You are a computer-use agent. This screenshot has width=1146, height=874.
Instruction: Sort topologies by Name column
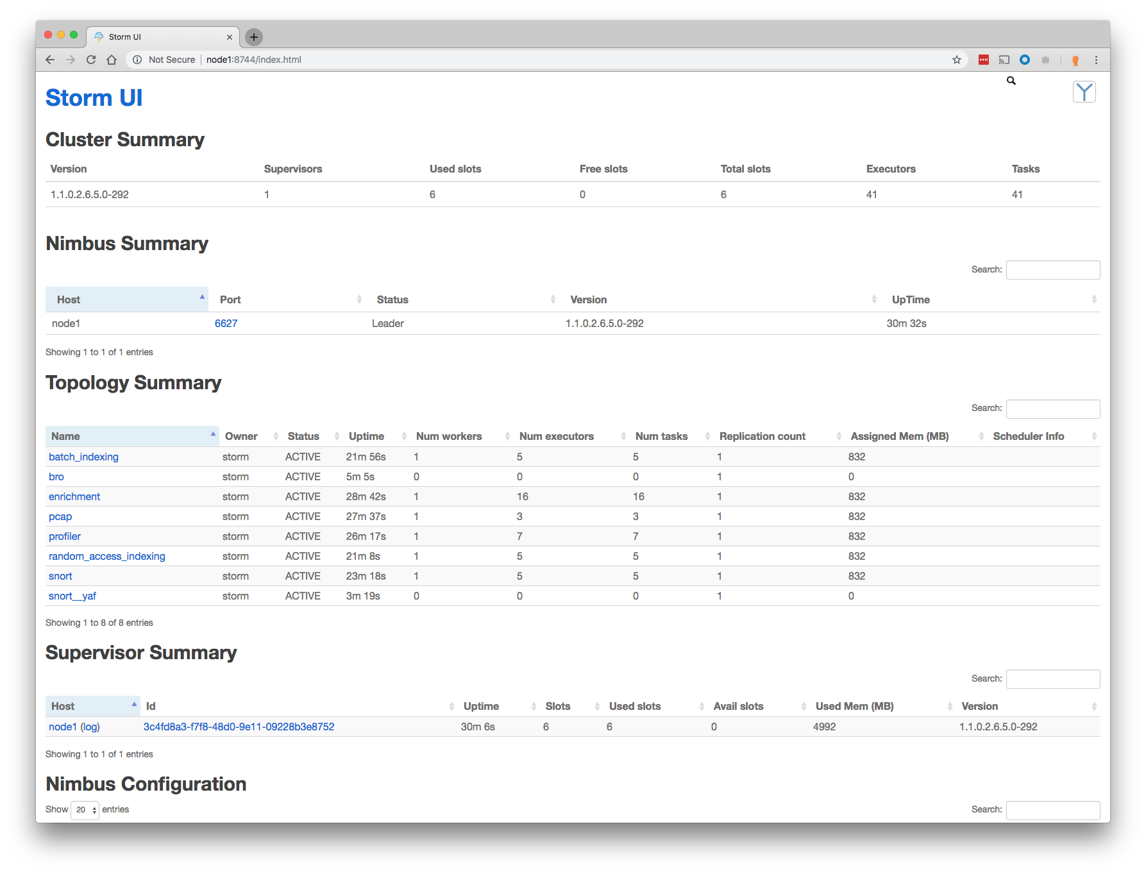132,436
